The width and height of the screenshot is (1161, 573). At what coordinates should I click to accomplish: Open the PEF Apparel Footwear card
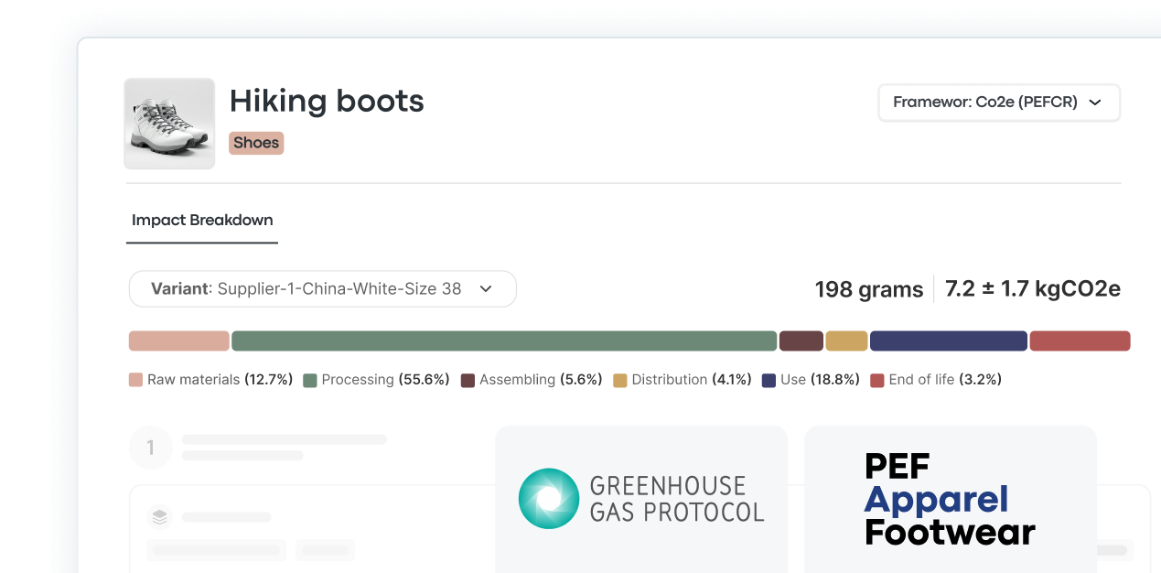click(950, 499)
